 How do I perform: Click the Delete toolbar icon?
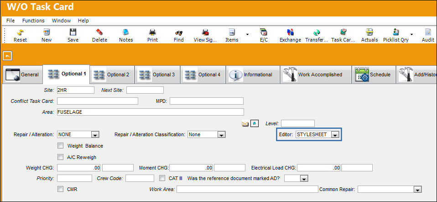[x=99, y=32]
